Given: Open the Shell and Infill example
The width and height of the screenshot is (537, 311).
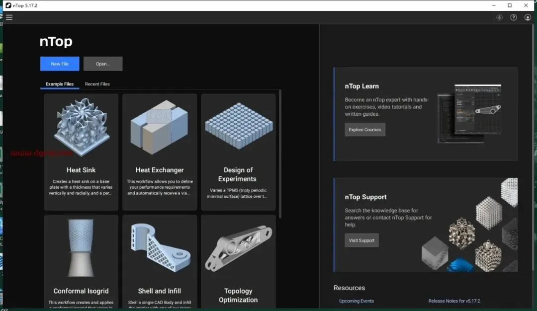Looking at the screenshot, I should click(x=160, y=261).
